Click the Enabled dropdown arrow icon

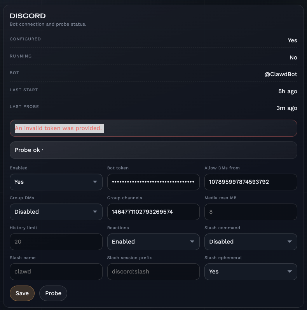click(95, 182)
